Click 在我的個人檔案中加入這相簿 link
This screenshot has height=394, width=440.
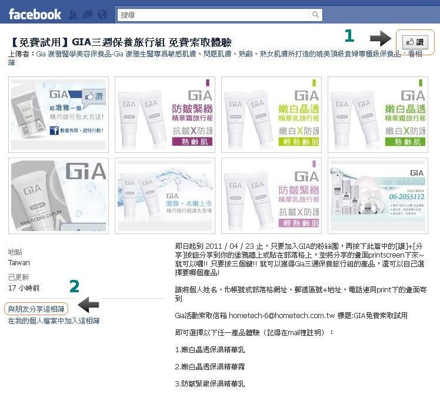[54, 320]
